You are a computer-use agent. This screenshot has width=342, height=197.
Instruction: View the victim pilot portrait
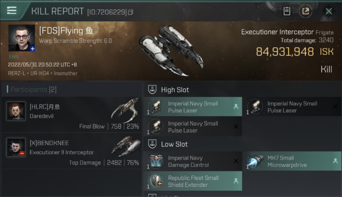click(21, 38)
